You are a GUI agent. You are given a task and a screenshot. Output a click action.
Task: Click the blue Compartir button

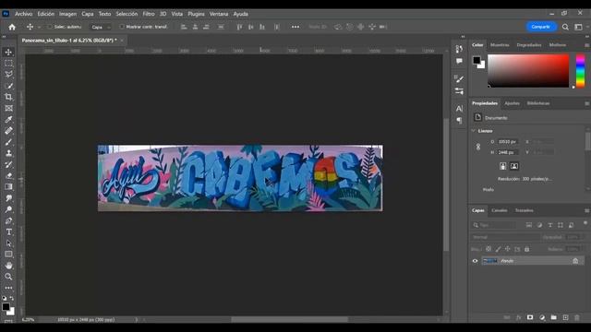(541, 27)
